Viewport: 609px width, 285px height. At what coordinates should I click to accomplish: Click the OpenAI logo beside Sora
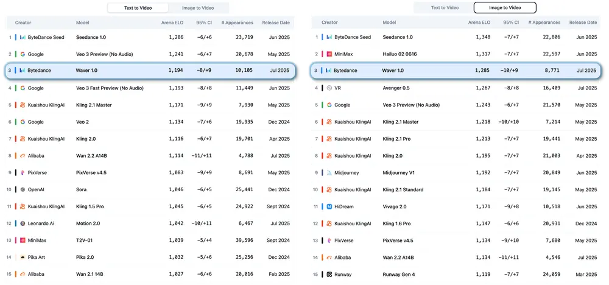pos(23,189)
